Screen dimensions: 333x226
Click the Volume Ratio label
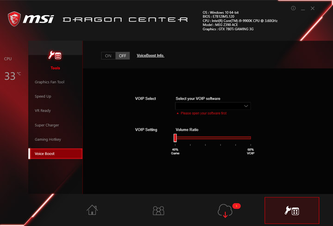click(187, 130)
